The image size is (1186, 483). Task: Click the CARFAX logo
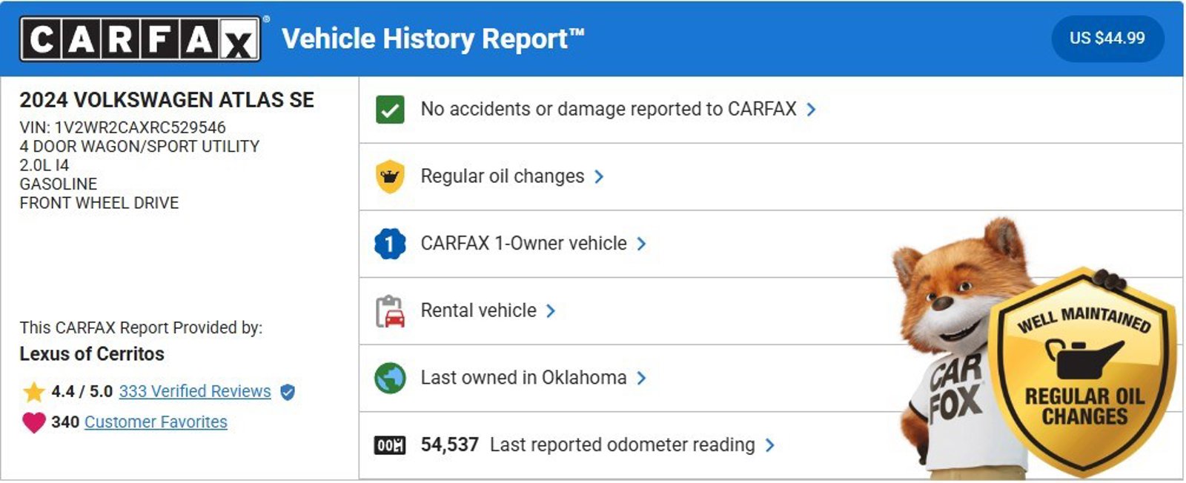pyautogui.click(x=140, y=39)
